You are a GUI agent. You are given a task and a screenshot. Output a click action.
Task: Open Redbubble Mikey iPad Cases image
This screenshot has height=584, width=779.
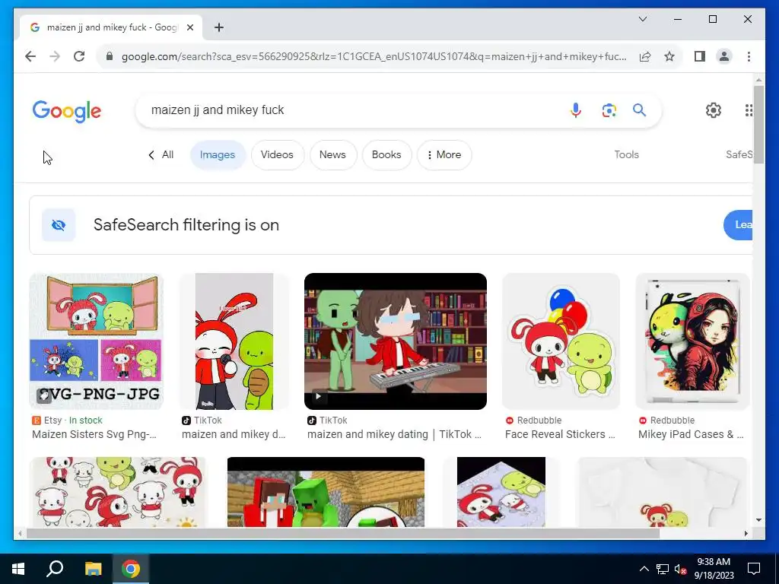point(692,341)
